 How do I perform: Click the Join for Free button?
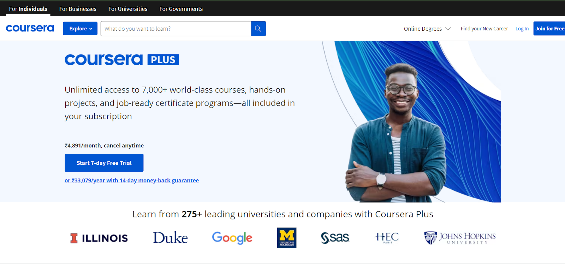(549, 29)
